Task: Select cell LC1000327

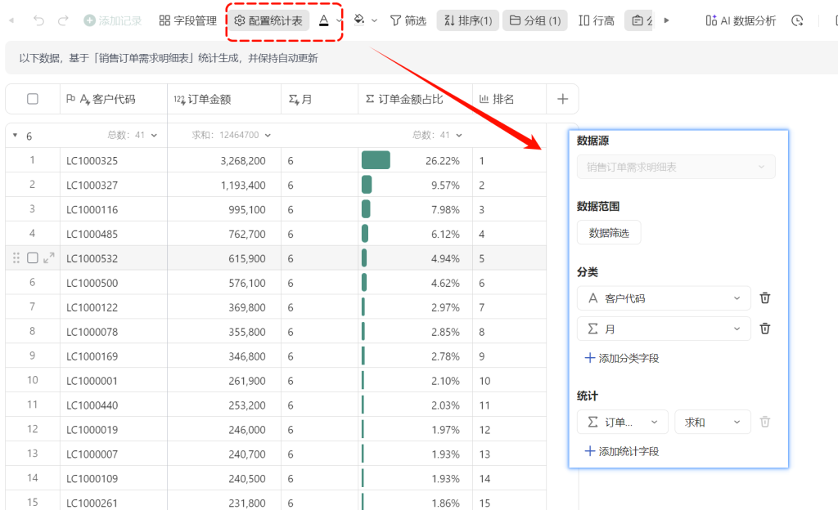Action: tap(113, 185)
